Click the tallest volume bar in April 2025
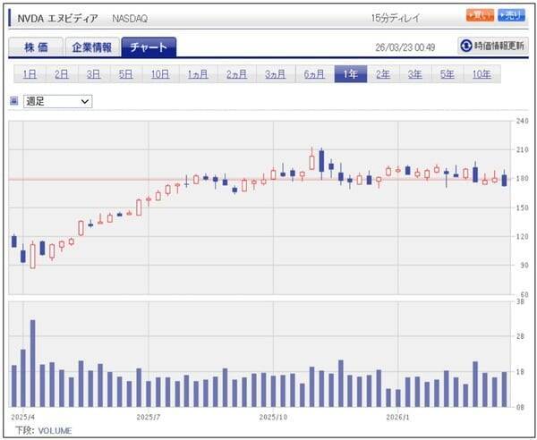The width and height of the screenshot is (537, 440). [33, 363]
